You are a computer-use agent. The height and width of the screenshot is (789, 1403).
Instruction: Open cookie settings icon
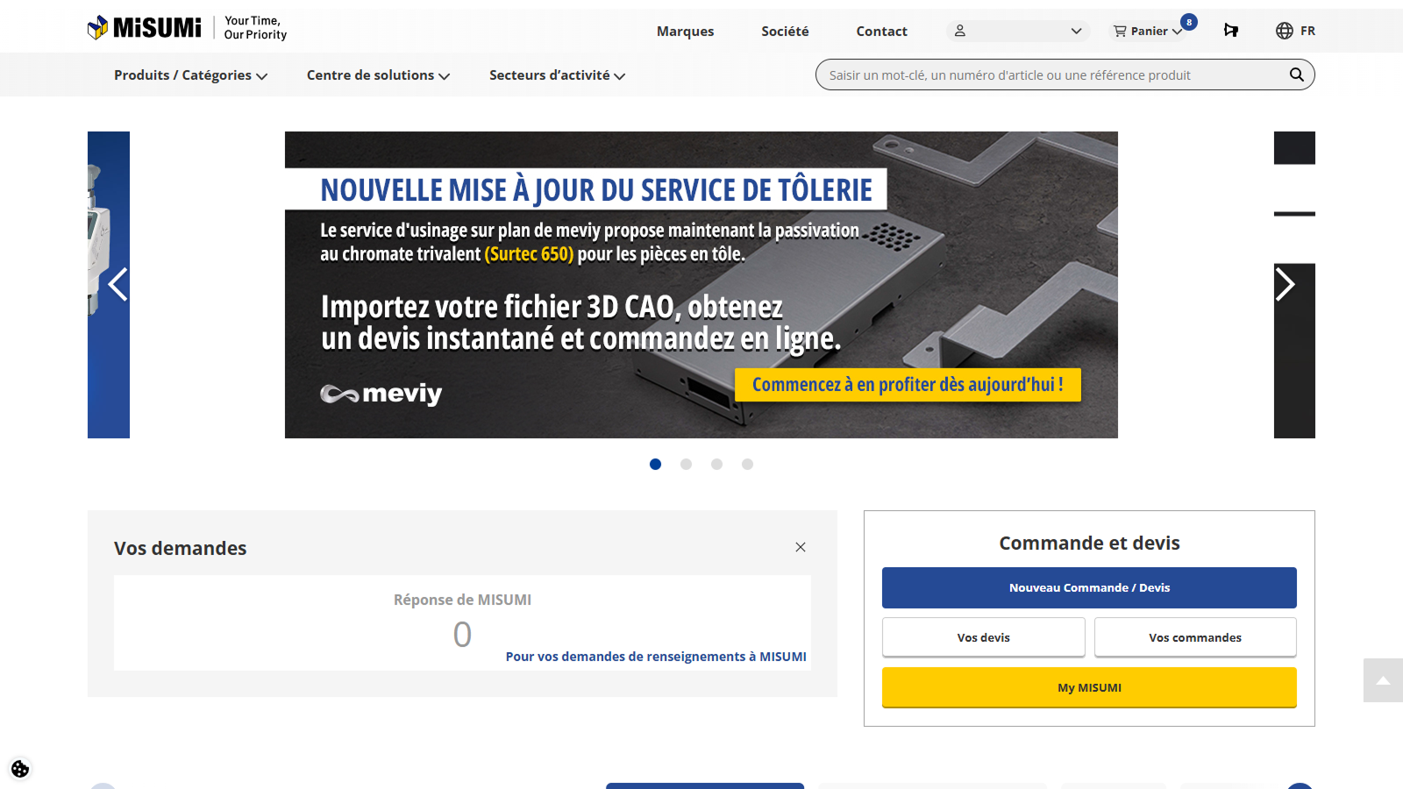(20, 769)
